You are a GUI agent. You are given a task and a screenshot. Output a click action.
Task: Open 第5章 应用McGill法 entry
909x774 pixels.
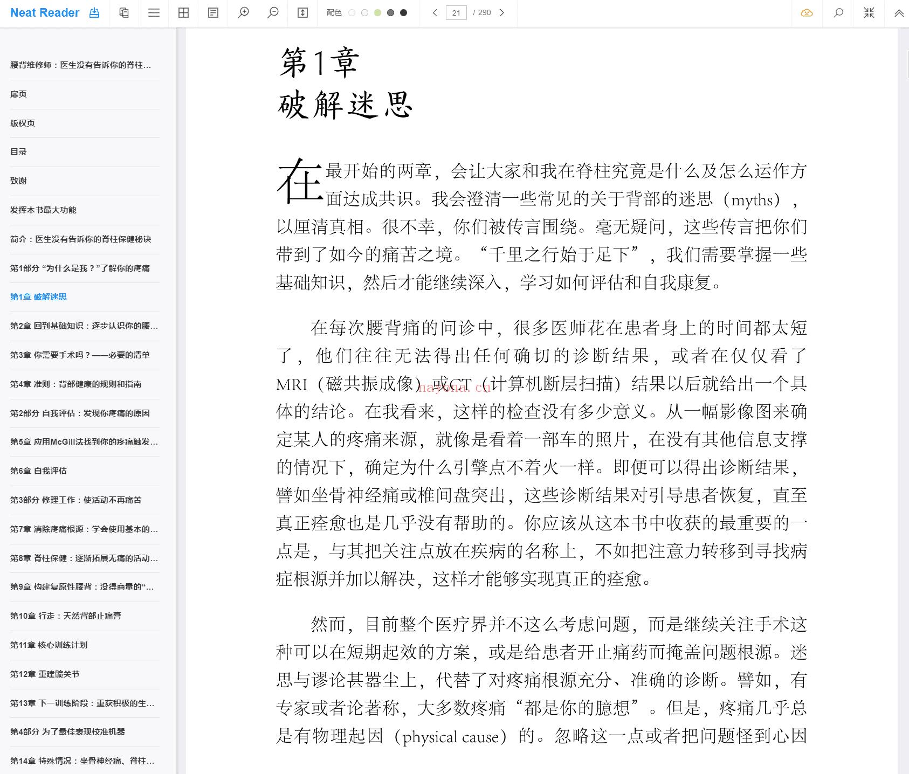point(85,442)
